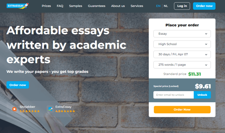Open the Samples menu item
The image size is (225, 133).
[x=75, y=6]
